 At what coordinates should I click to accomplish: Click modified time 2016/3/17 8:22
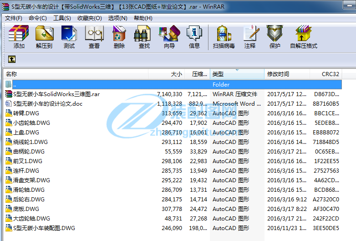point(287,209)
